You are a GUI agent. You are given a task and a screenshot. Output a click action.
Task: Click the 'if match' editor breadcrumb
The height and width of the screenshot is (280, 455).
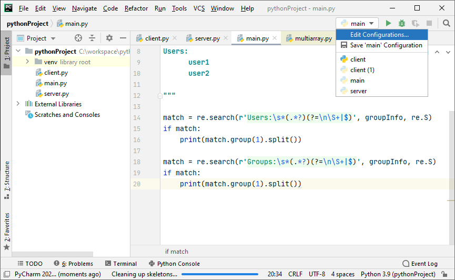pyautogui.click(x=176, y=251)
